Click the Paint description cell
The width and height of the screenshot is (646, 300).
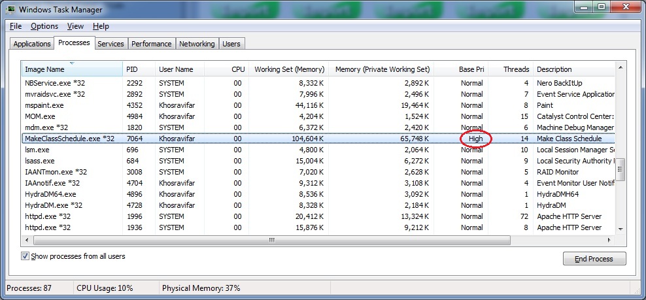tap(545, 105)
